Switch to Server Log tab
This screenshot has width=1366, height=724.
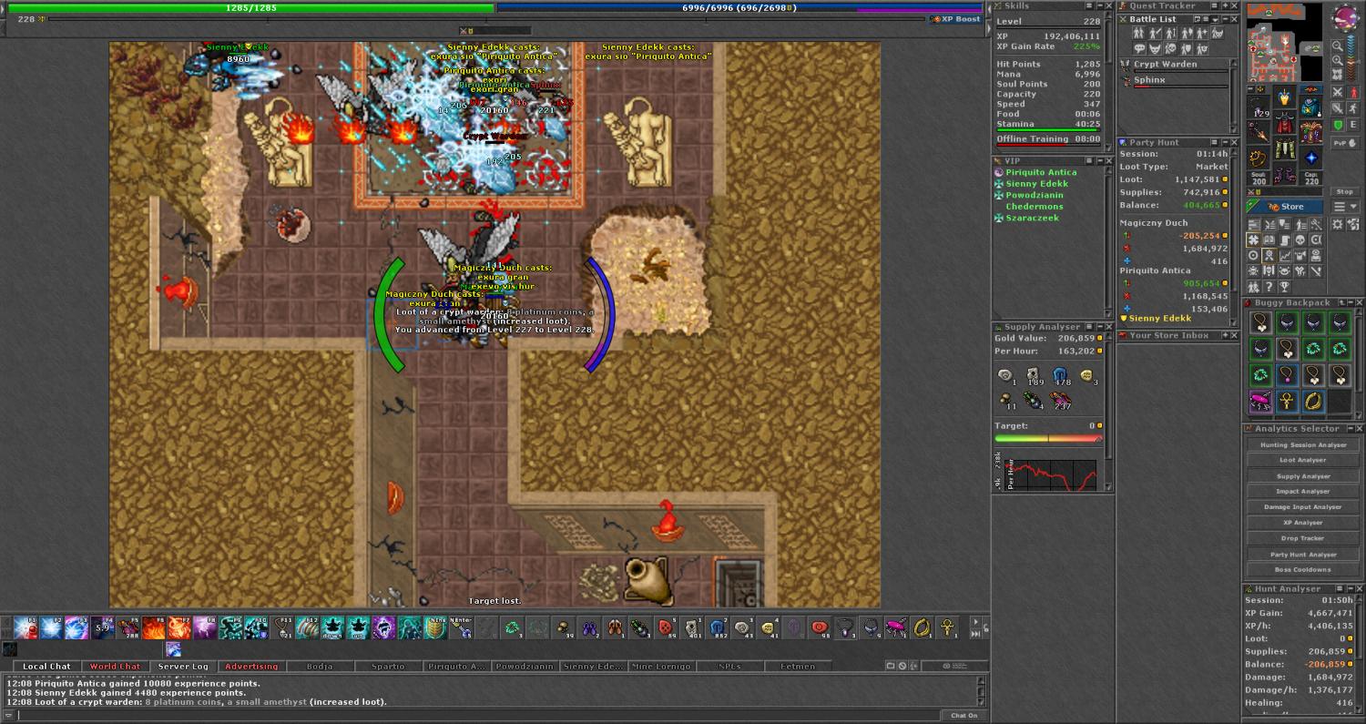coord(183,666)
